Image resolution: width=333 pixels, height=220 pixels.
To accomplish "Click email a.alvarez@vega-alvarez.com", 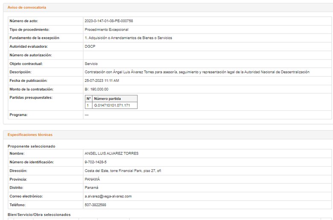I will (x=108, y=196).
